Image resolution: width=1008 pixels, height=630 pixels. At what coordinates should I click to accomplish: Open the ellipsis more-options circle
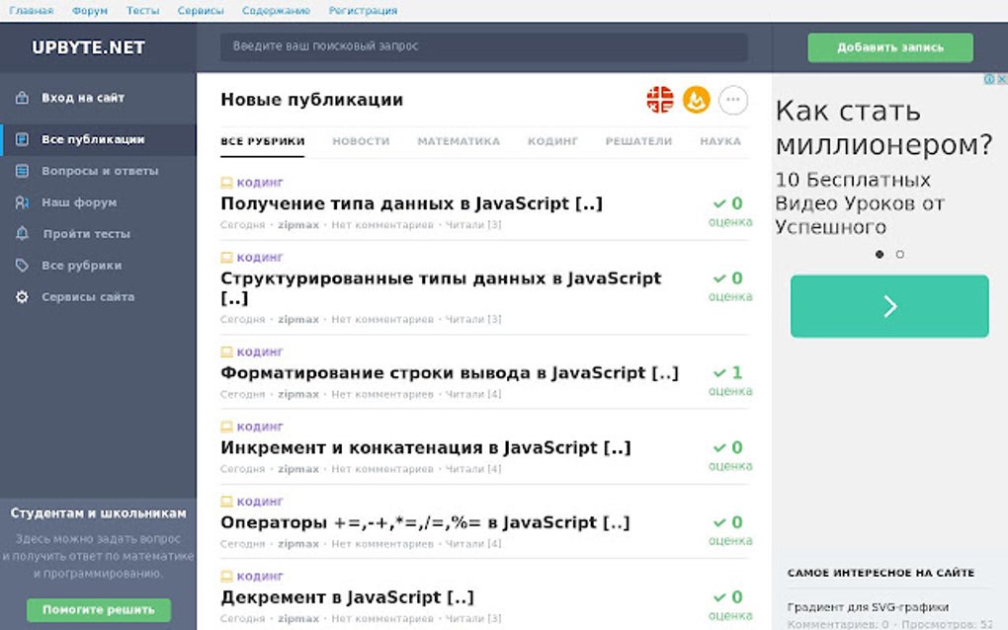coord(732,100)
